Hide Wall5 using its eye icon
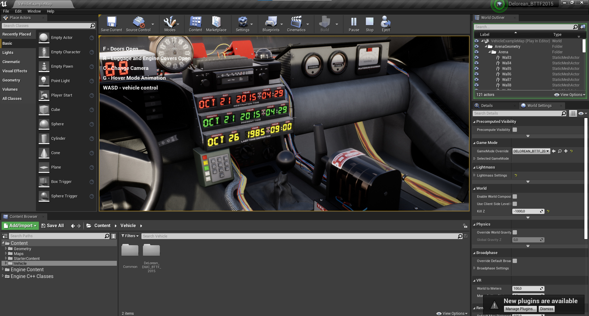This screenshot has height=316, width=589. (x=476, y=68)
